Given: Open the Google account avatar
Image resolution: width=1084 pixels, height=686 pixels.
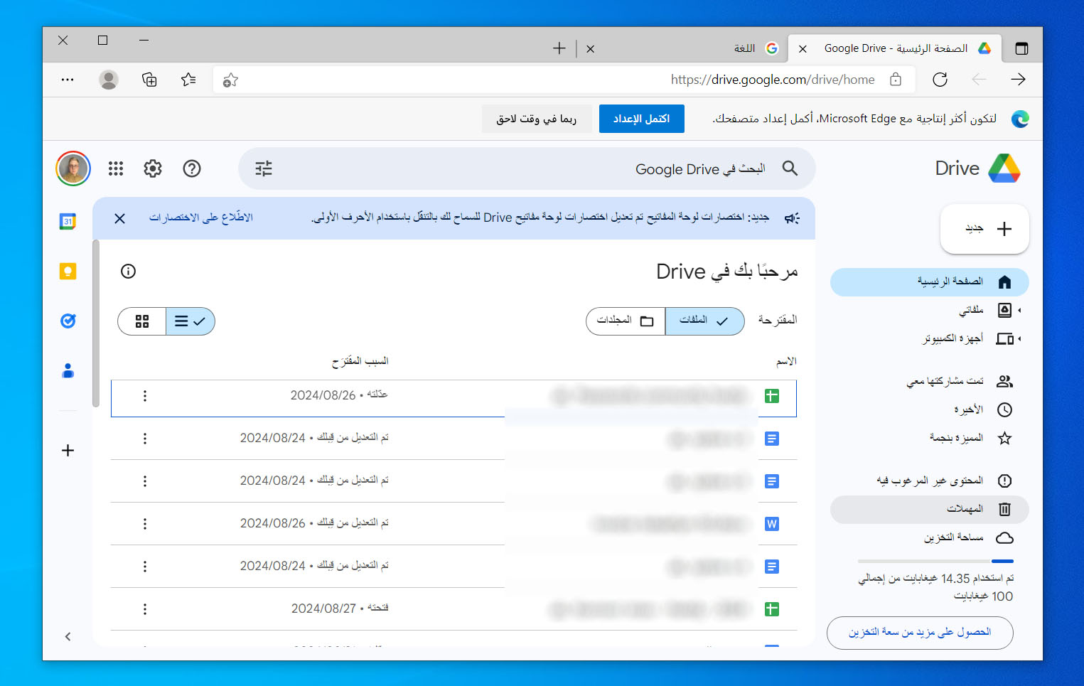Looking at the screenshot, I should pos(73,168).
